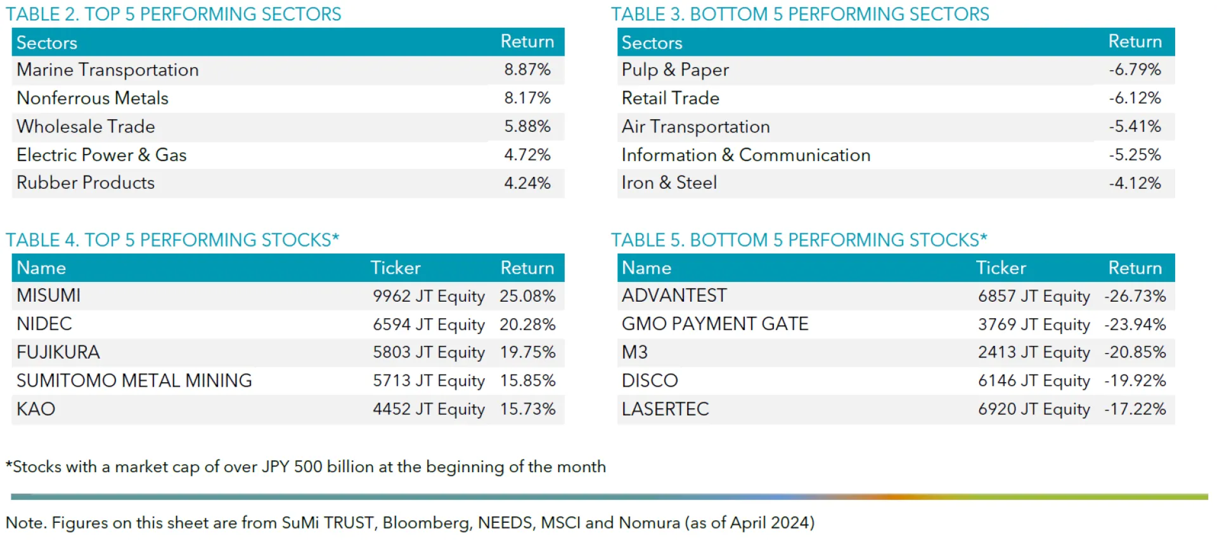Click the Ticker column header in Table 4
1217x552 pixels.
(x=396, y=268)
